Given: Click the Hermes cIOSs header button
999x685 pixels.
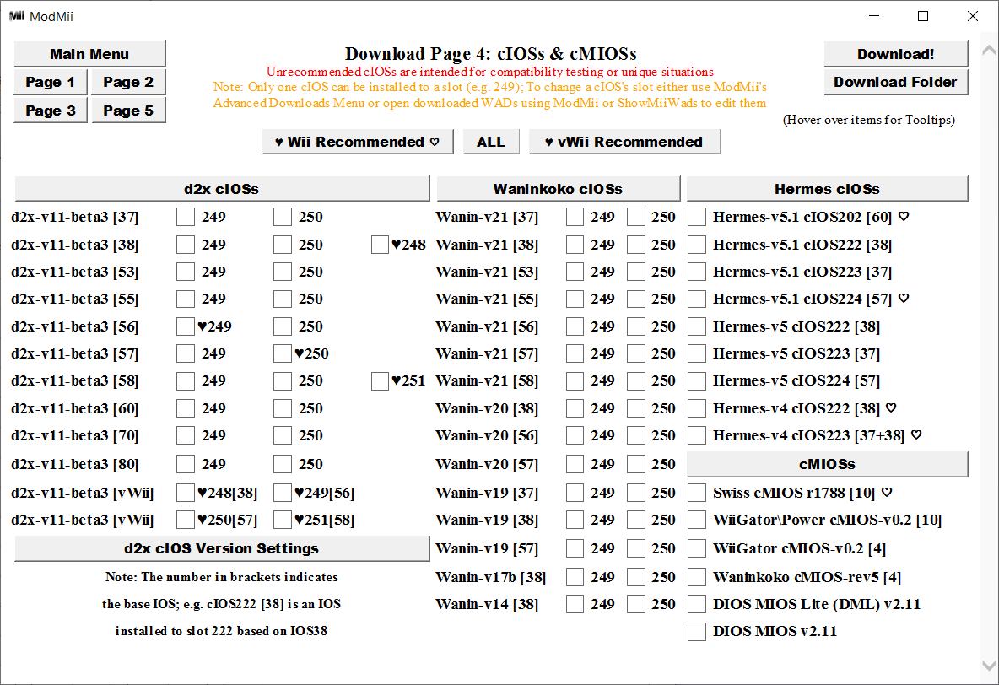Looking at the screenshot, I should tap(827, 189).
